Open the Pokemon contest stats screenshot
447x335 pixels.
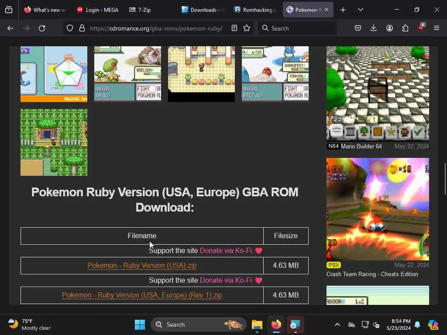54,74
